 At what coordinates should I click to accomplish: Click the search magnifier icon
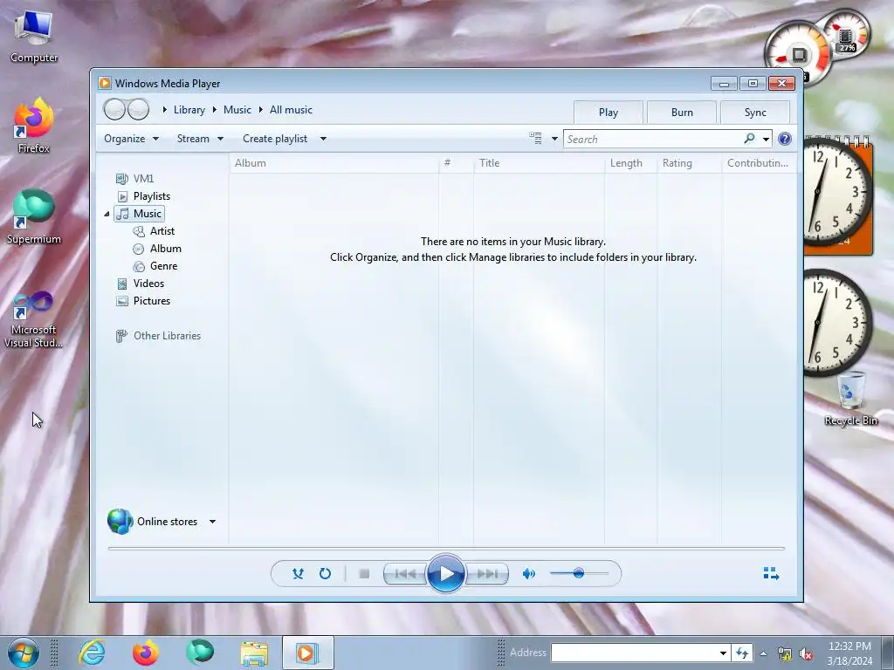point(749,139)
